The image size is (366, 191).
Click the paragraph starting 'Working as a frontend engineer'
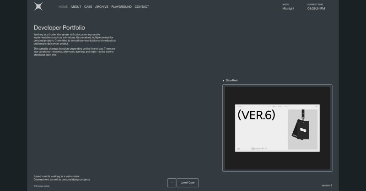75,39
